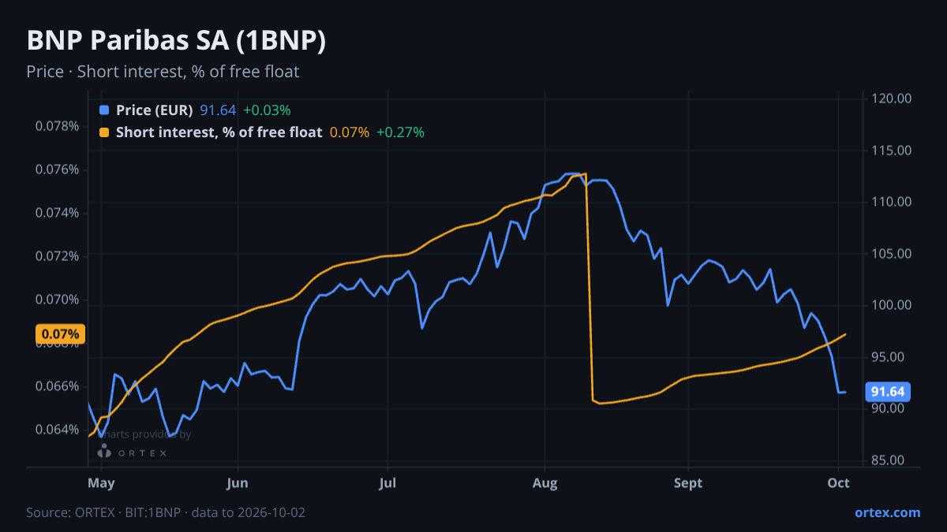Click the 0.066% left axis label
The width and height of the screenshot is (947, 532).
pyautogui.click(x=58, y=386)
